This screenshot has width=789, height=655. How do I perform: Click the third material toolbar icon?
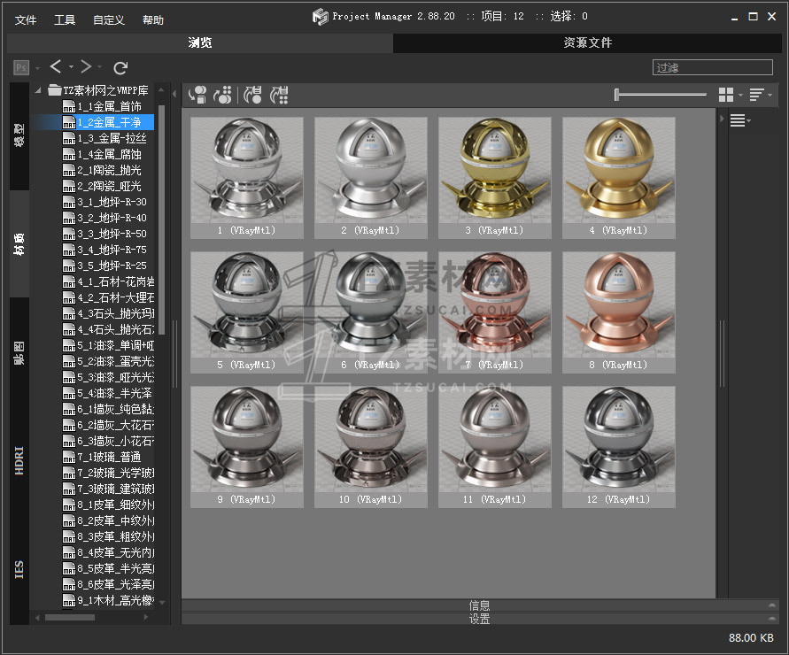253,95
